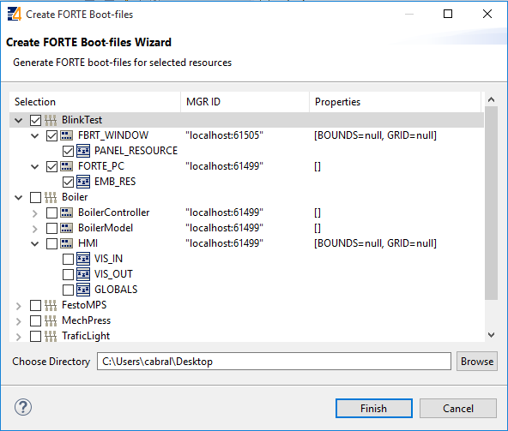Click the GLOBALS resource icon

[x=83, y=290]
